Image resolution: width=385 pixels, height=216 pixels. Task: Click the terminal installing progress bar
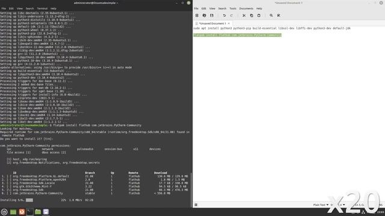pos(29,200)
